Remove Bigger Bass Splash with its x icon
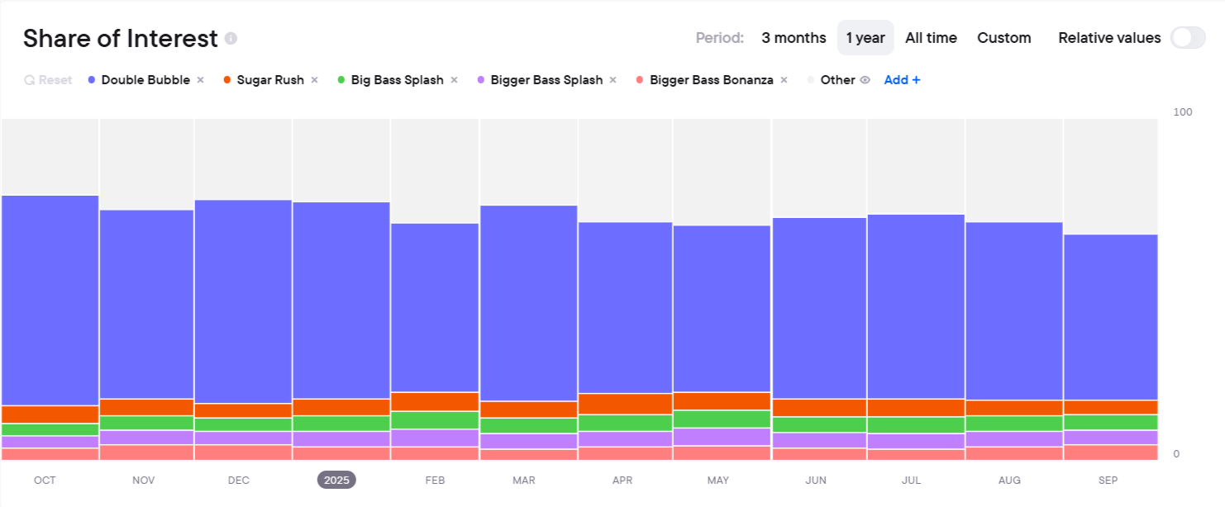 612,80
